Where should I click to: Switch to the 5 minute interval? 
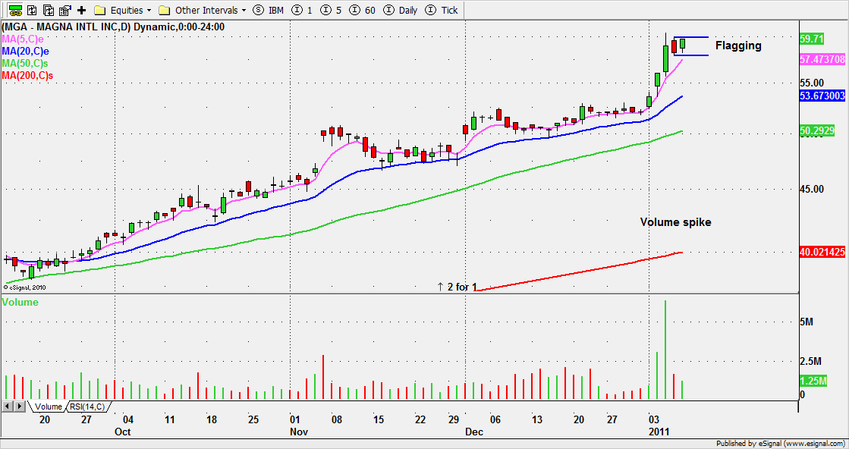332,10
